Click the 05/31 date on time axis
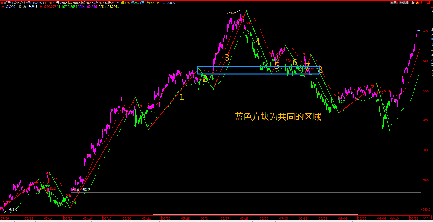This screenshot has height=222, width=433. [303, 218]
